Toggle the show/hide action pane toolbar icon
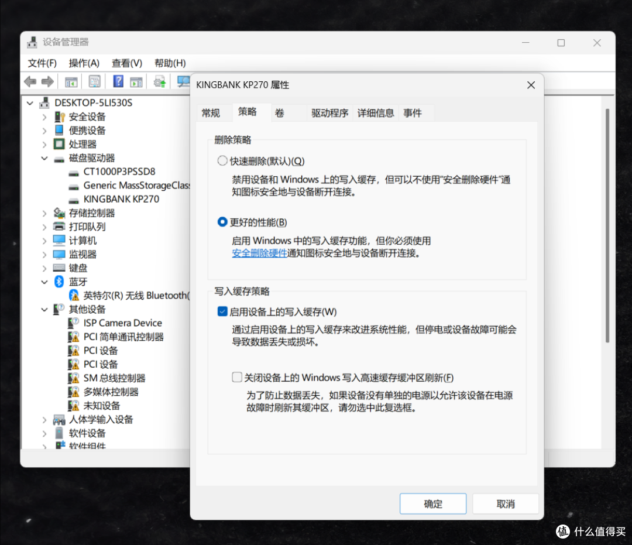The width and height of the screenshot is (632, 545). pyautogui.click(x=136, y=82)
